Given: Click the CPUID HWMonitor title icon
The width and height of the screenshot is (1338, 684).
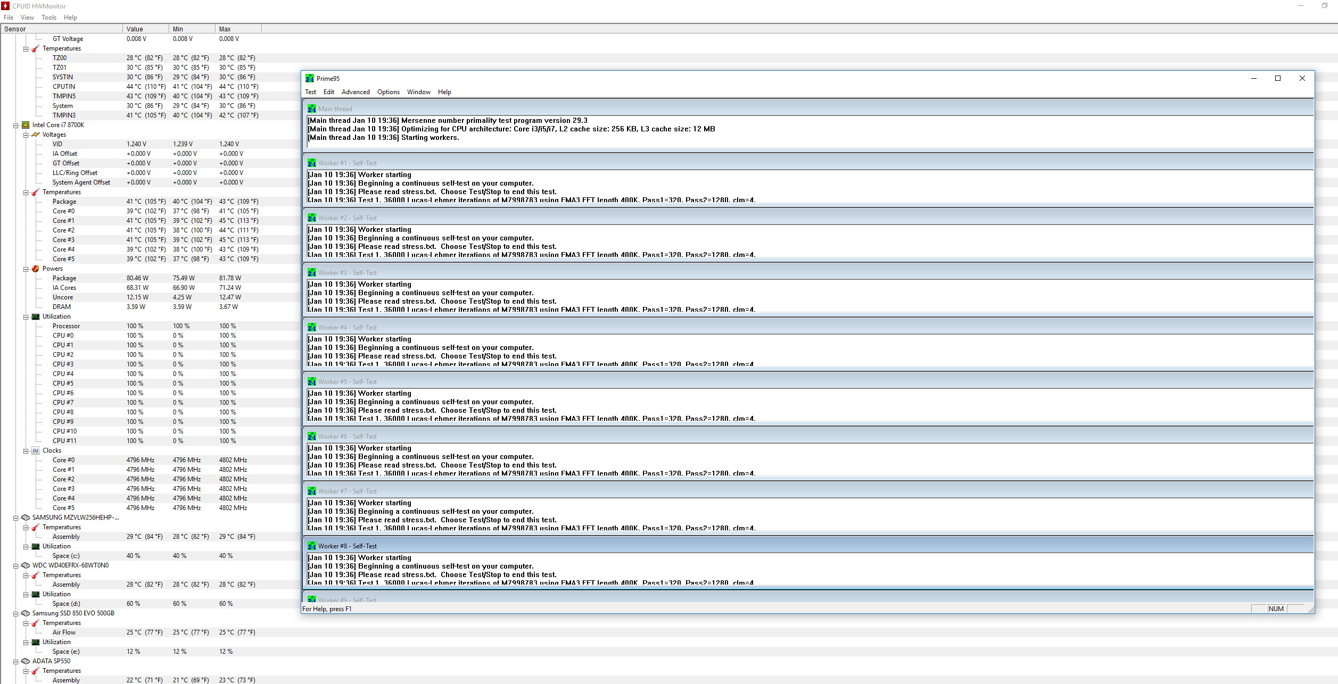Looking at the screenshot, I should (x=5, y=6).
